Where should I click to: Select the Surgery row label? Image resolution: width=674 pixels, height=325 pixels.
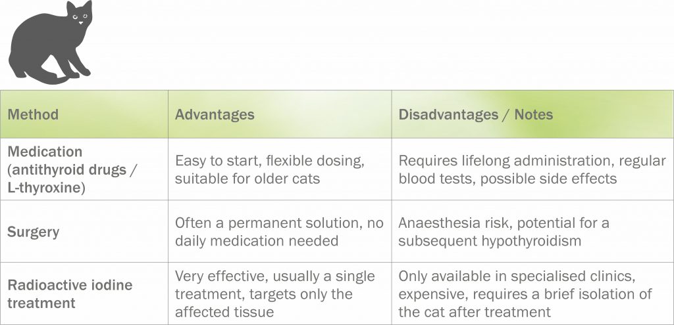[x=33, y=232]
